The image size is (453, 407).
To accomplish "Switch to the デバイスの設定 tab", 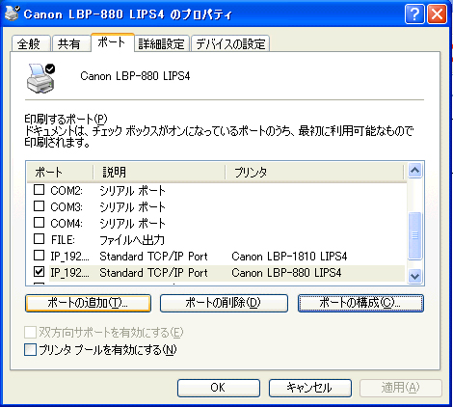I will click(x=230, y=43).
